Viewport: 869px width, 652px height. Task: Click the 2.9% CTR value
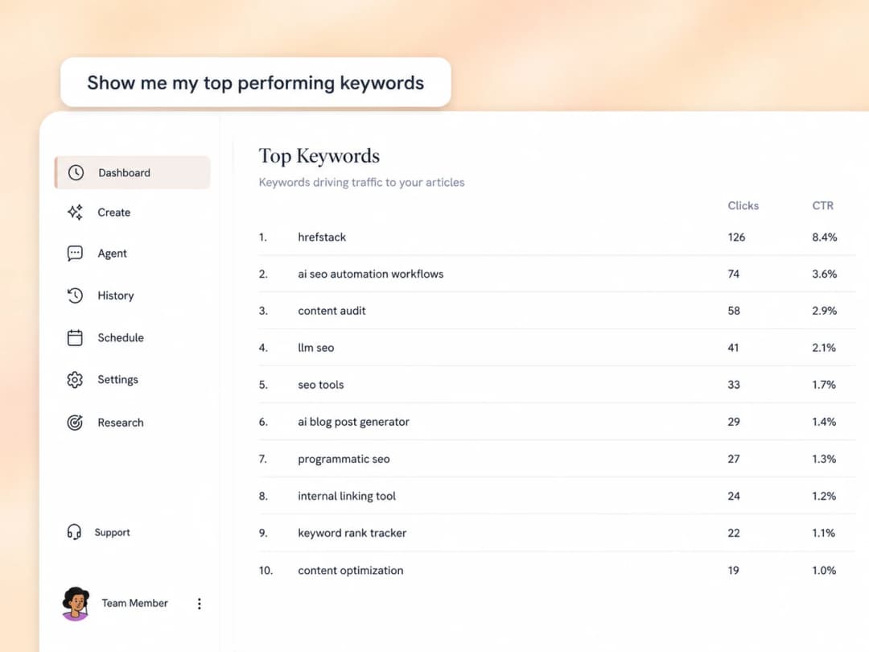[x=825, y=311]
